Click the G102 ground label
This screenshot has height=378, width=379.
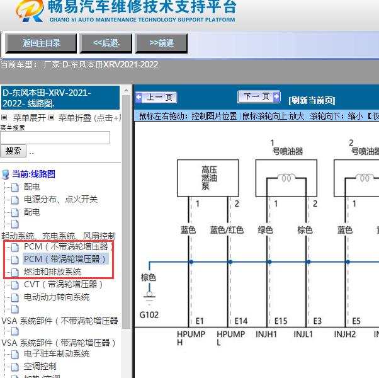coord(149,315)
